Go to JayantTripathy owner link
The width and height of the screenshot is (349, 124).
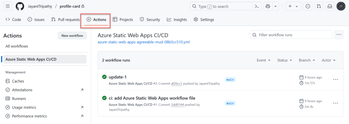(x=40, y=6)
